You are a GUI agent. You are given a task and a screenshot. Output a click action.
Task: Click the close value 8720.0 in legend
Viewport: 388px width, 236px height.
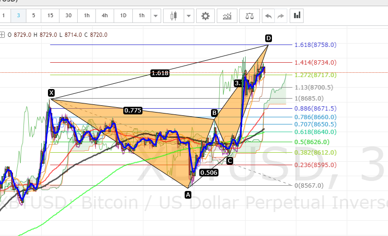tap(98, 35)
